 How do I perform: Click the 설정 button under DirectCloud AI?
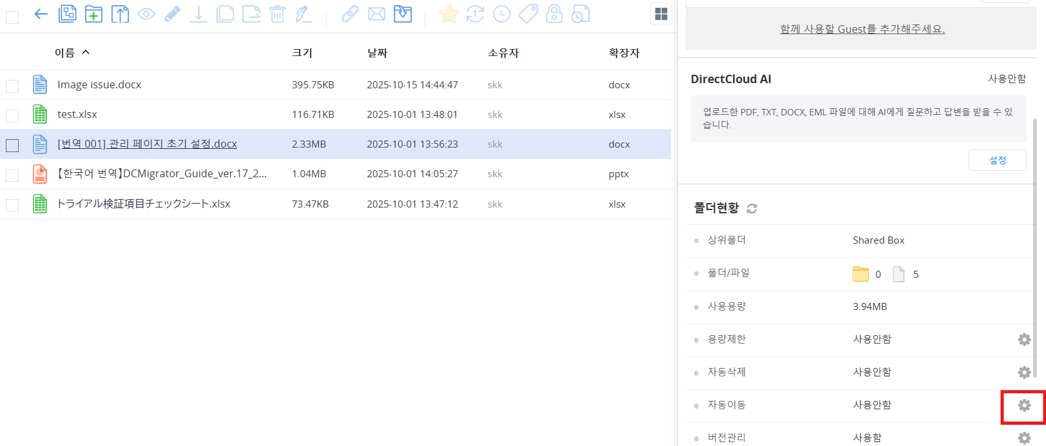coord(997,160)
